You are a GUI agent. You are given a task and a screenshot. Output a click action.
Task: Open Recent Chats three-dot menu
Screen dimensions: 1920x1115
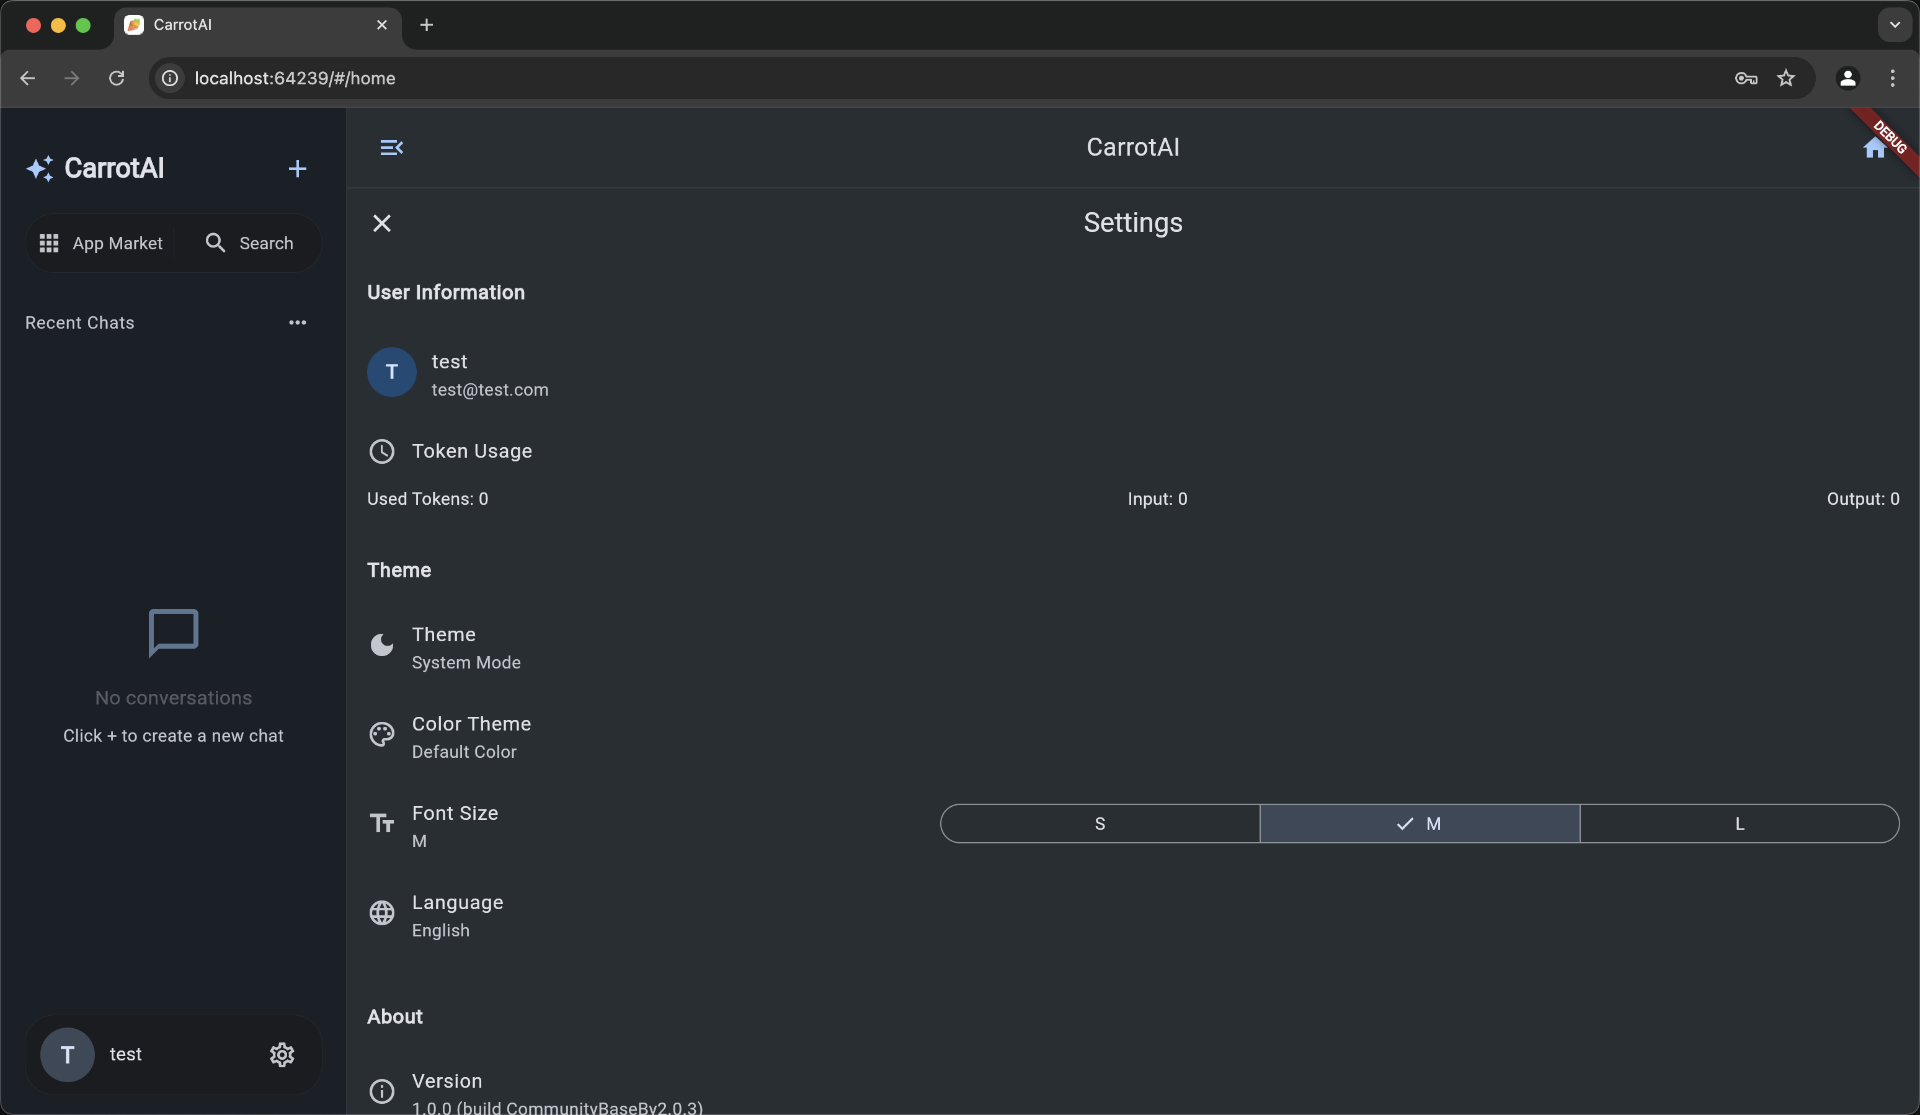(297, 322)
